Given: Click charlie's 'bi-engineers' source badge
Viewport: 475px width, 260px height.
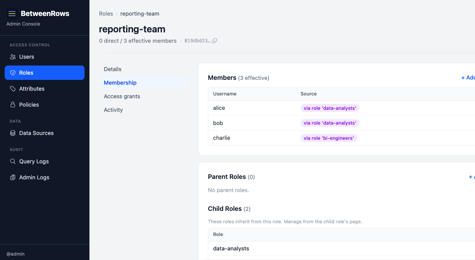Looking at the screenshot, I should coord(329,138).
